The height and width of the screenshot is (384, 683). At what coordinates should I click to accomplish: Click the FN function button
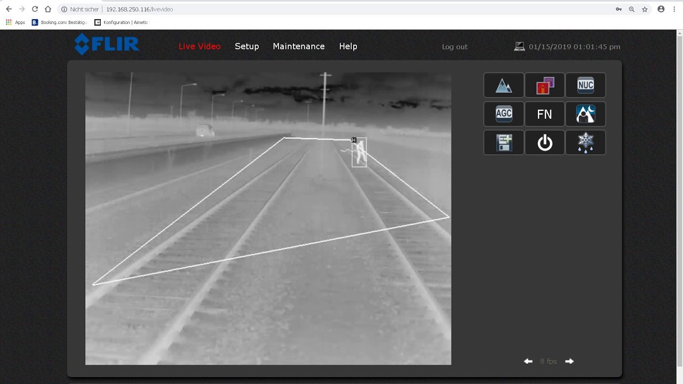click(545, 114)
